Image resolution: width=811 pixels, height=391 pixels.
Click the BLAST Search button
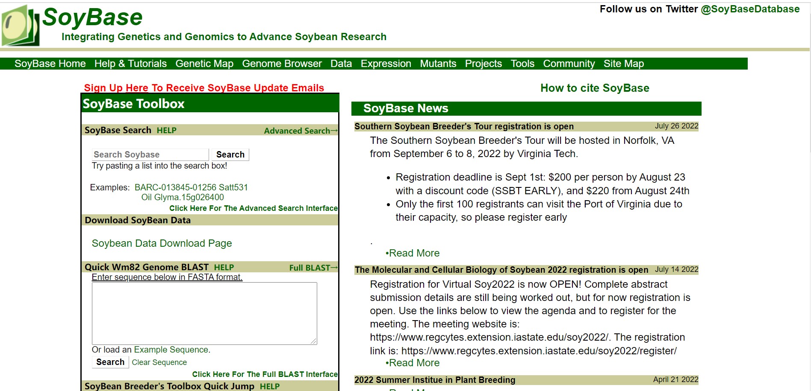(x=110, y=362)
